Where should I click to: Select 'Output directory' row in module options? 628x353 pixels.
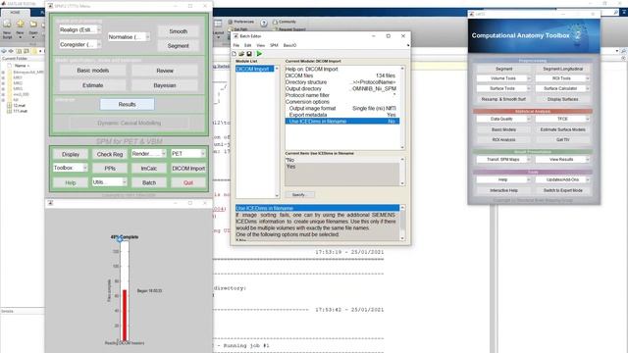pos(342,88)
